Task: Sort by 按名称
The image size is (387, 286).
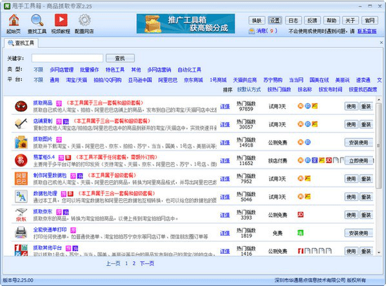Action: point(305,89)
